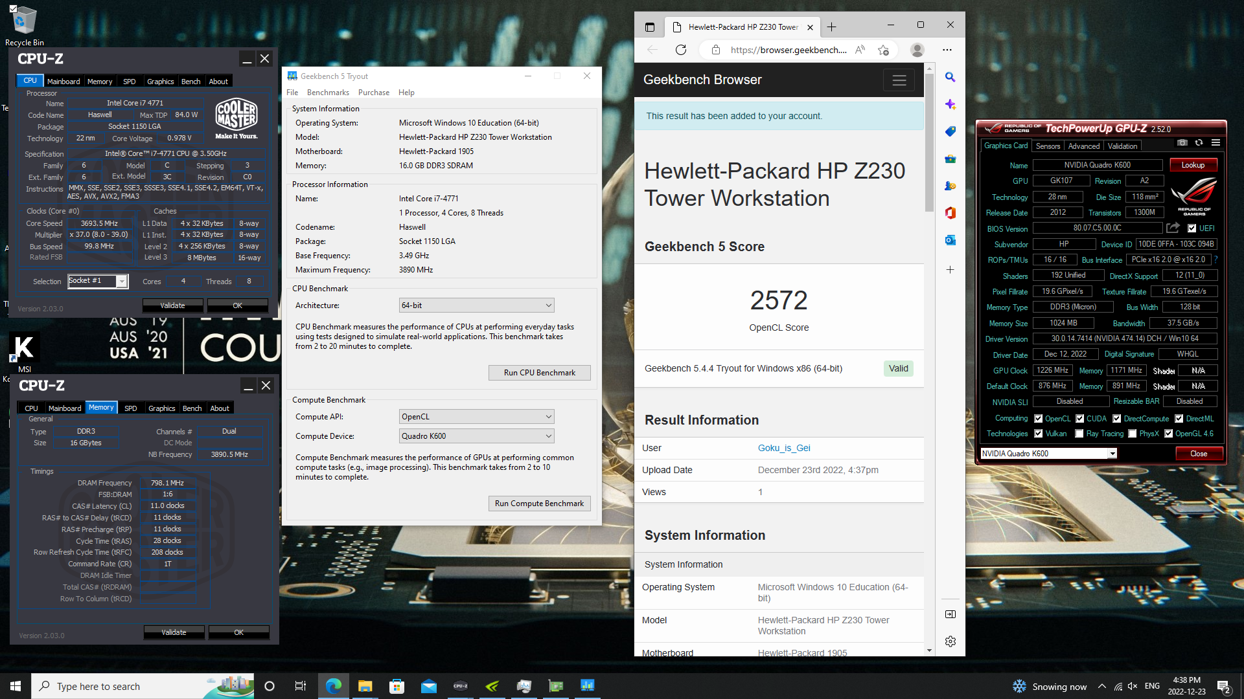The width and height of the screenshot is (1244, 699).
Task: Click the hide sidebar icon in Edge
Action: click(950, 614)
